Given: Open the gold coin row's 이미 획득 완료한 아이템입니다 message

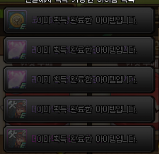Looking at the screenshot, I should [84, 20].
